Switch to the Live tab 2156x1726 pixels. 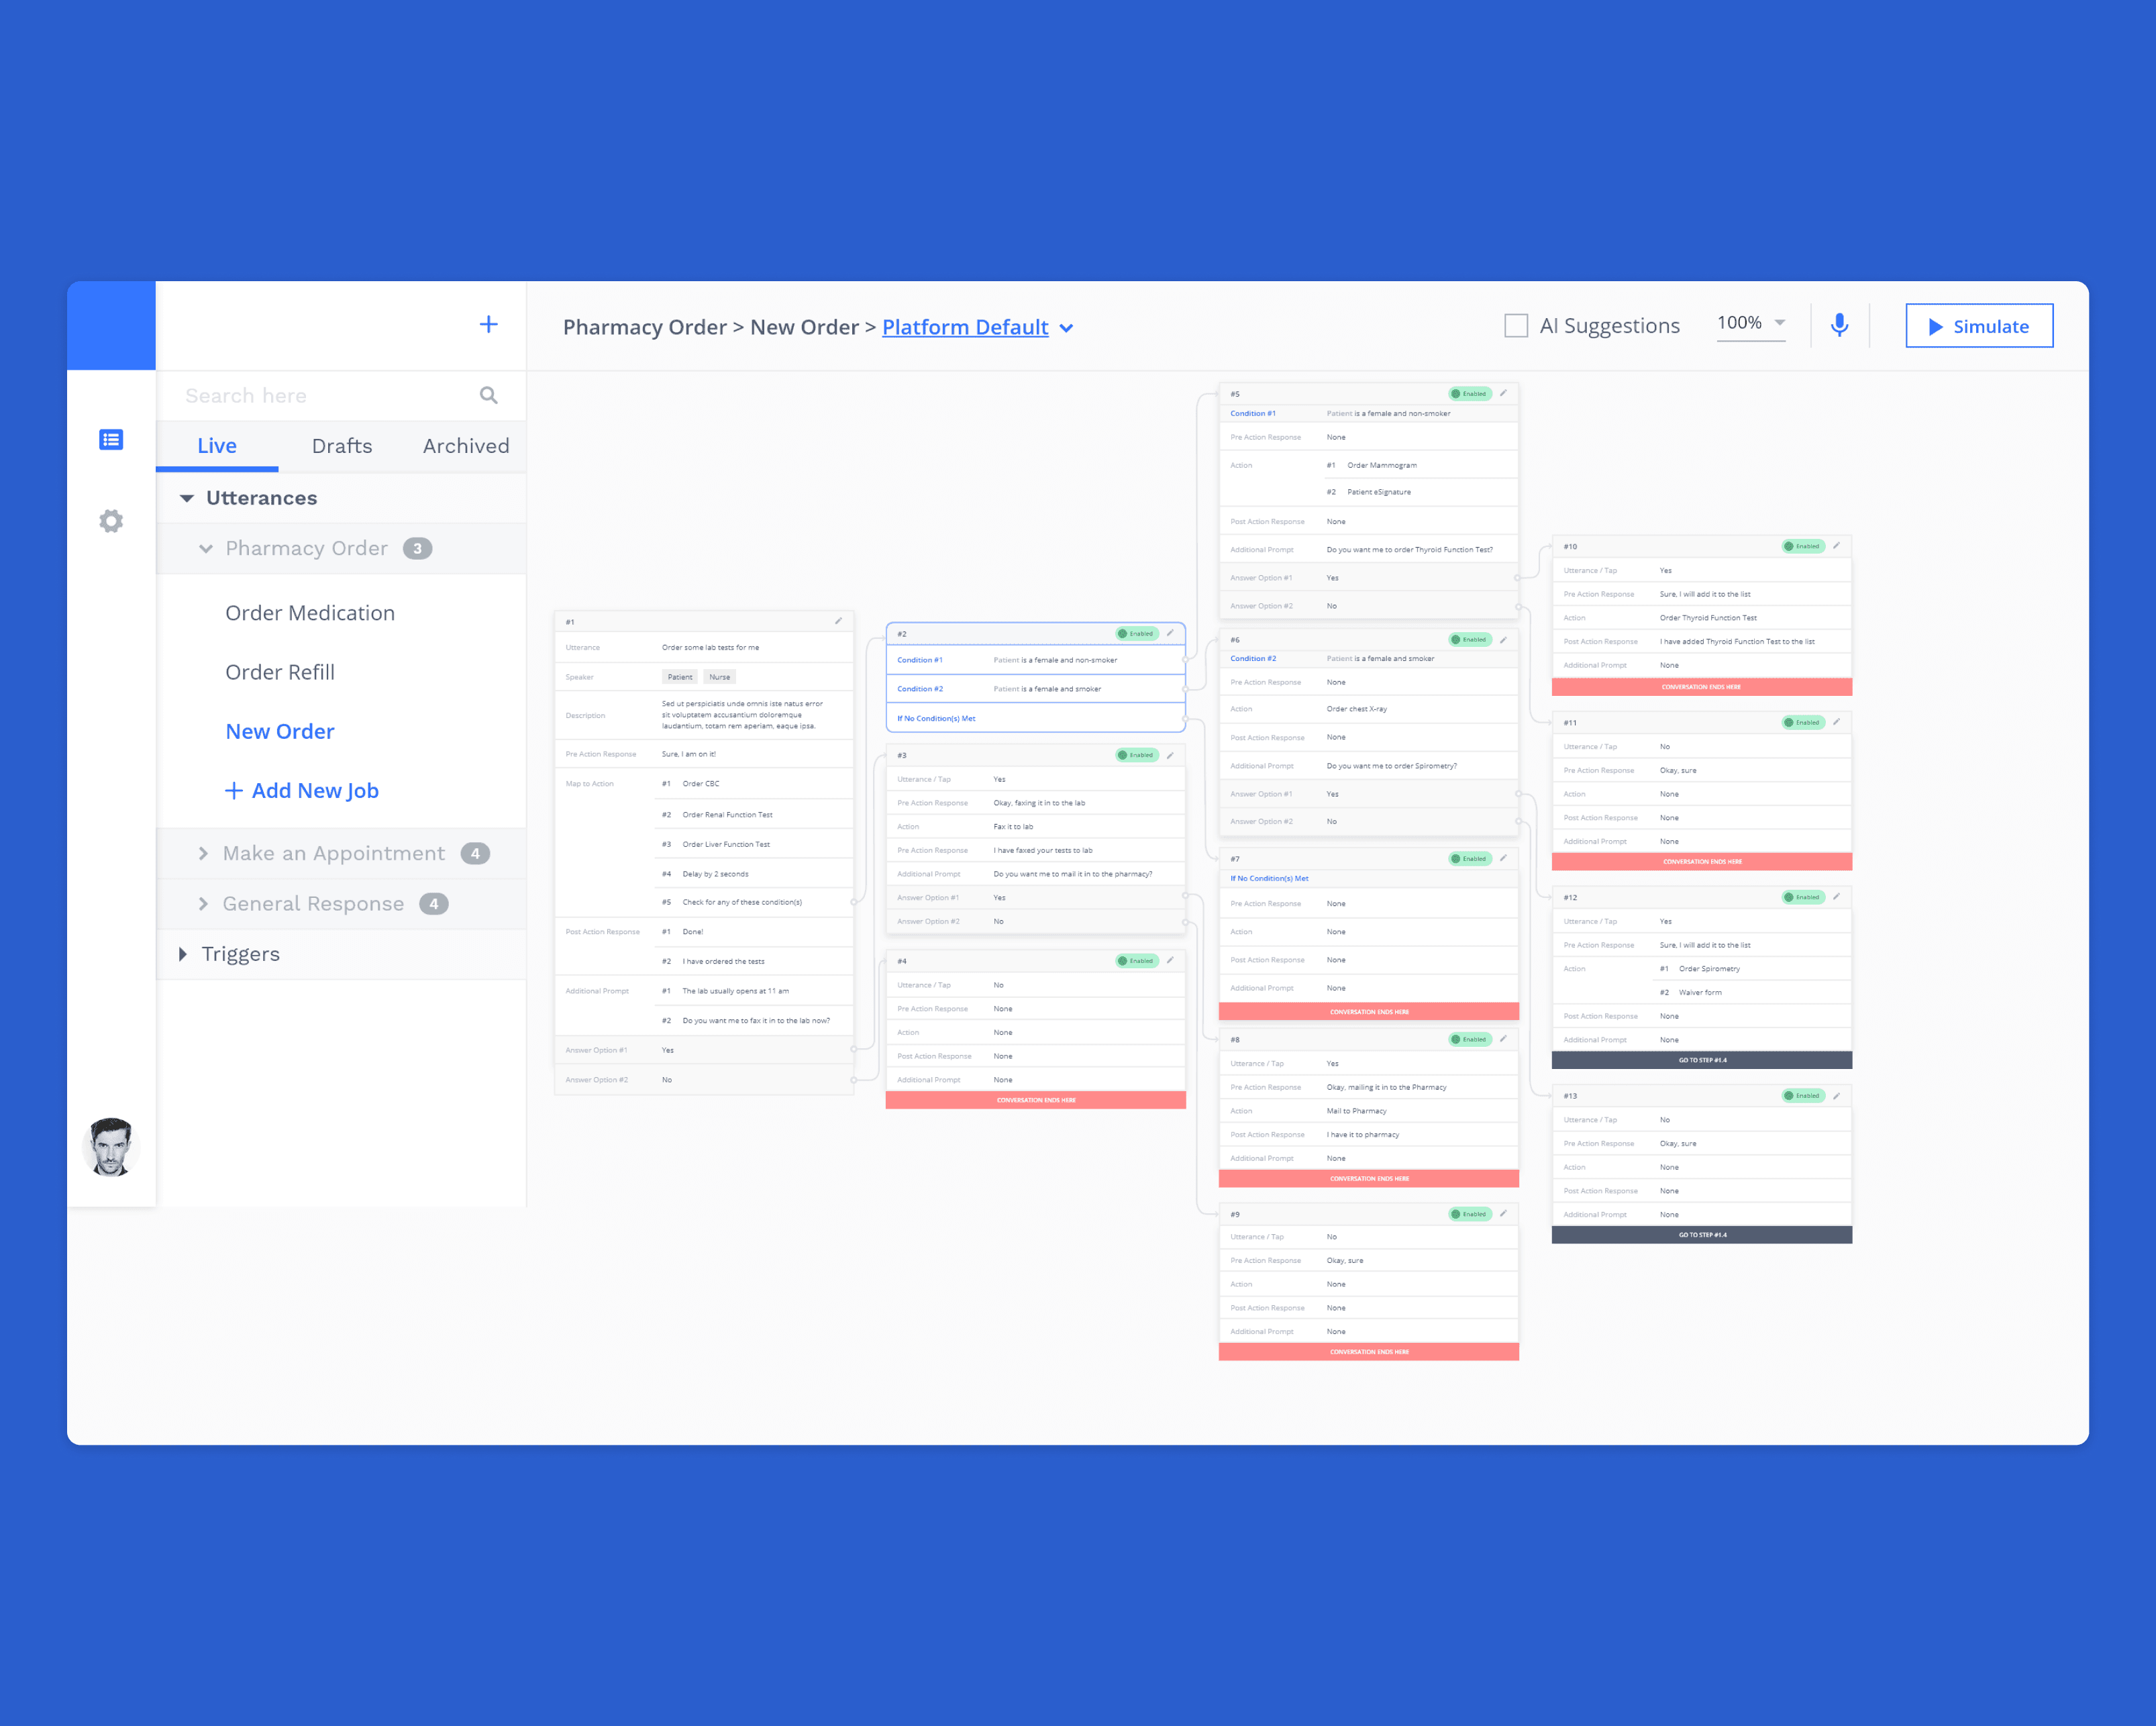217,446
